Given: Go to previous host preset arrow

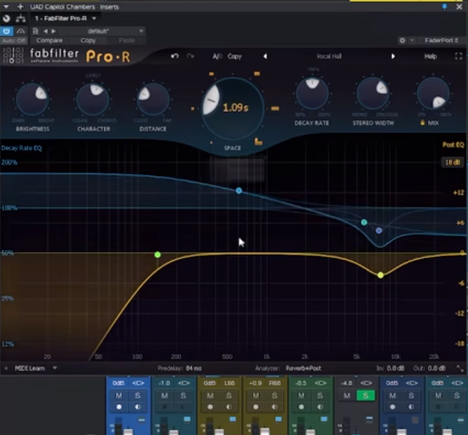Looking at the screenshot, I should [x=45, y=31].
